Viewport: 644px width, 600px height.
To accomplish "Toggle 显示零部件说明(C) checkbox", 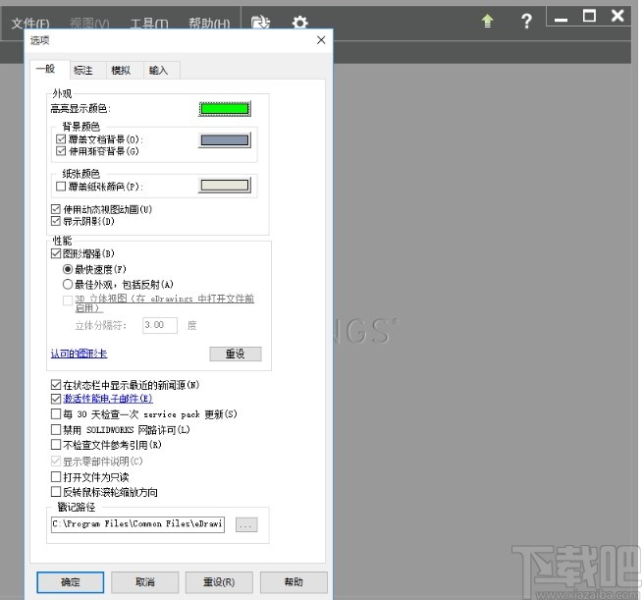I will point(56,462).
